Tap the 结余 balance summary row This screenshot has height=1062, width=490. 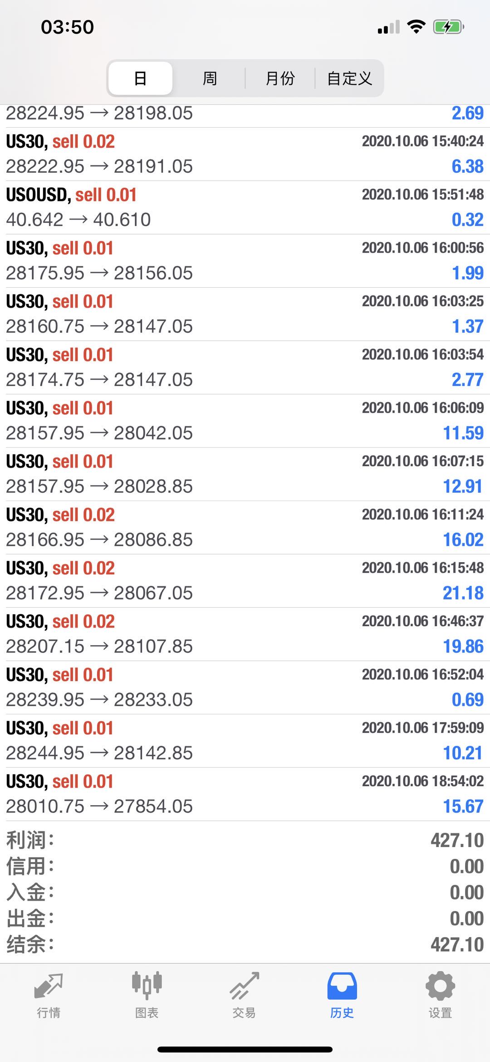[245, 945]
